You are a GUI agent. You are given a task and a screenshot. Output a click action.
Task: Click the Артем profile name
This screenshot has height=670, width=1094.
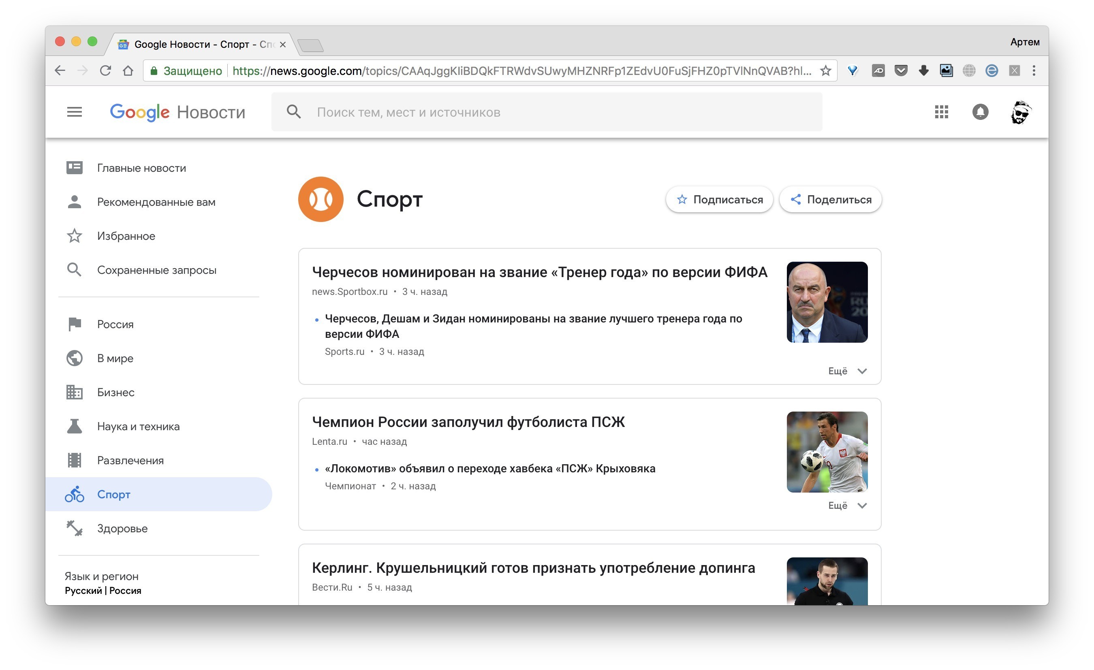(1025, 42)
